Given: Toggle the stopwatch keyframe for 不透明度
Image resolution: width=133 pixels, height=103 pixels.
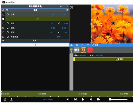Looking at the screenshot, I should (3, 37).
